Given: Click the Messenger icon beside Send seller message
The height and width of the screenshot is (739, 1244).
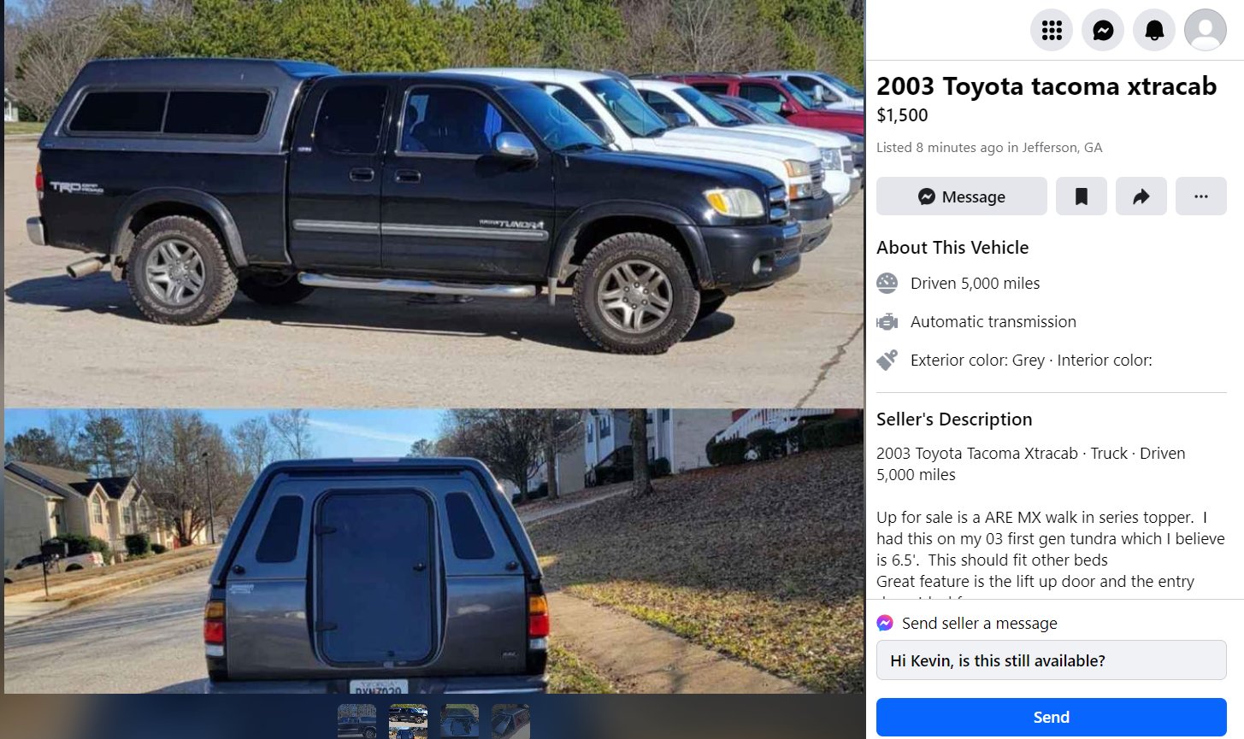Looking at the screenshot, I should tap(886, 623).
